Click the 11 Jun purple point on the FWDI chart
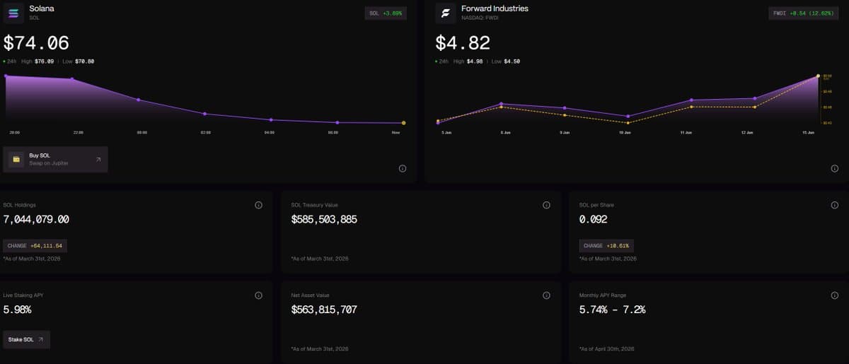The width and height of the screenshot is (849, 364). [x=691, y=100]
